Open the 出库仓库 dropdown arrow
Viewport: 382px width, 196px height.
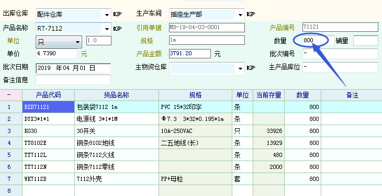(x=107, y=15)
